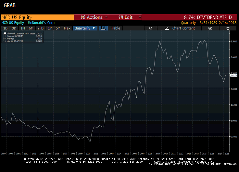239x172 pixels.
Task: Click the 2009 x-axis label
Action: coord(157,154)
